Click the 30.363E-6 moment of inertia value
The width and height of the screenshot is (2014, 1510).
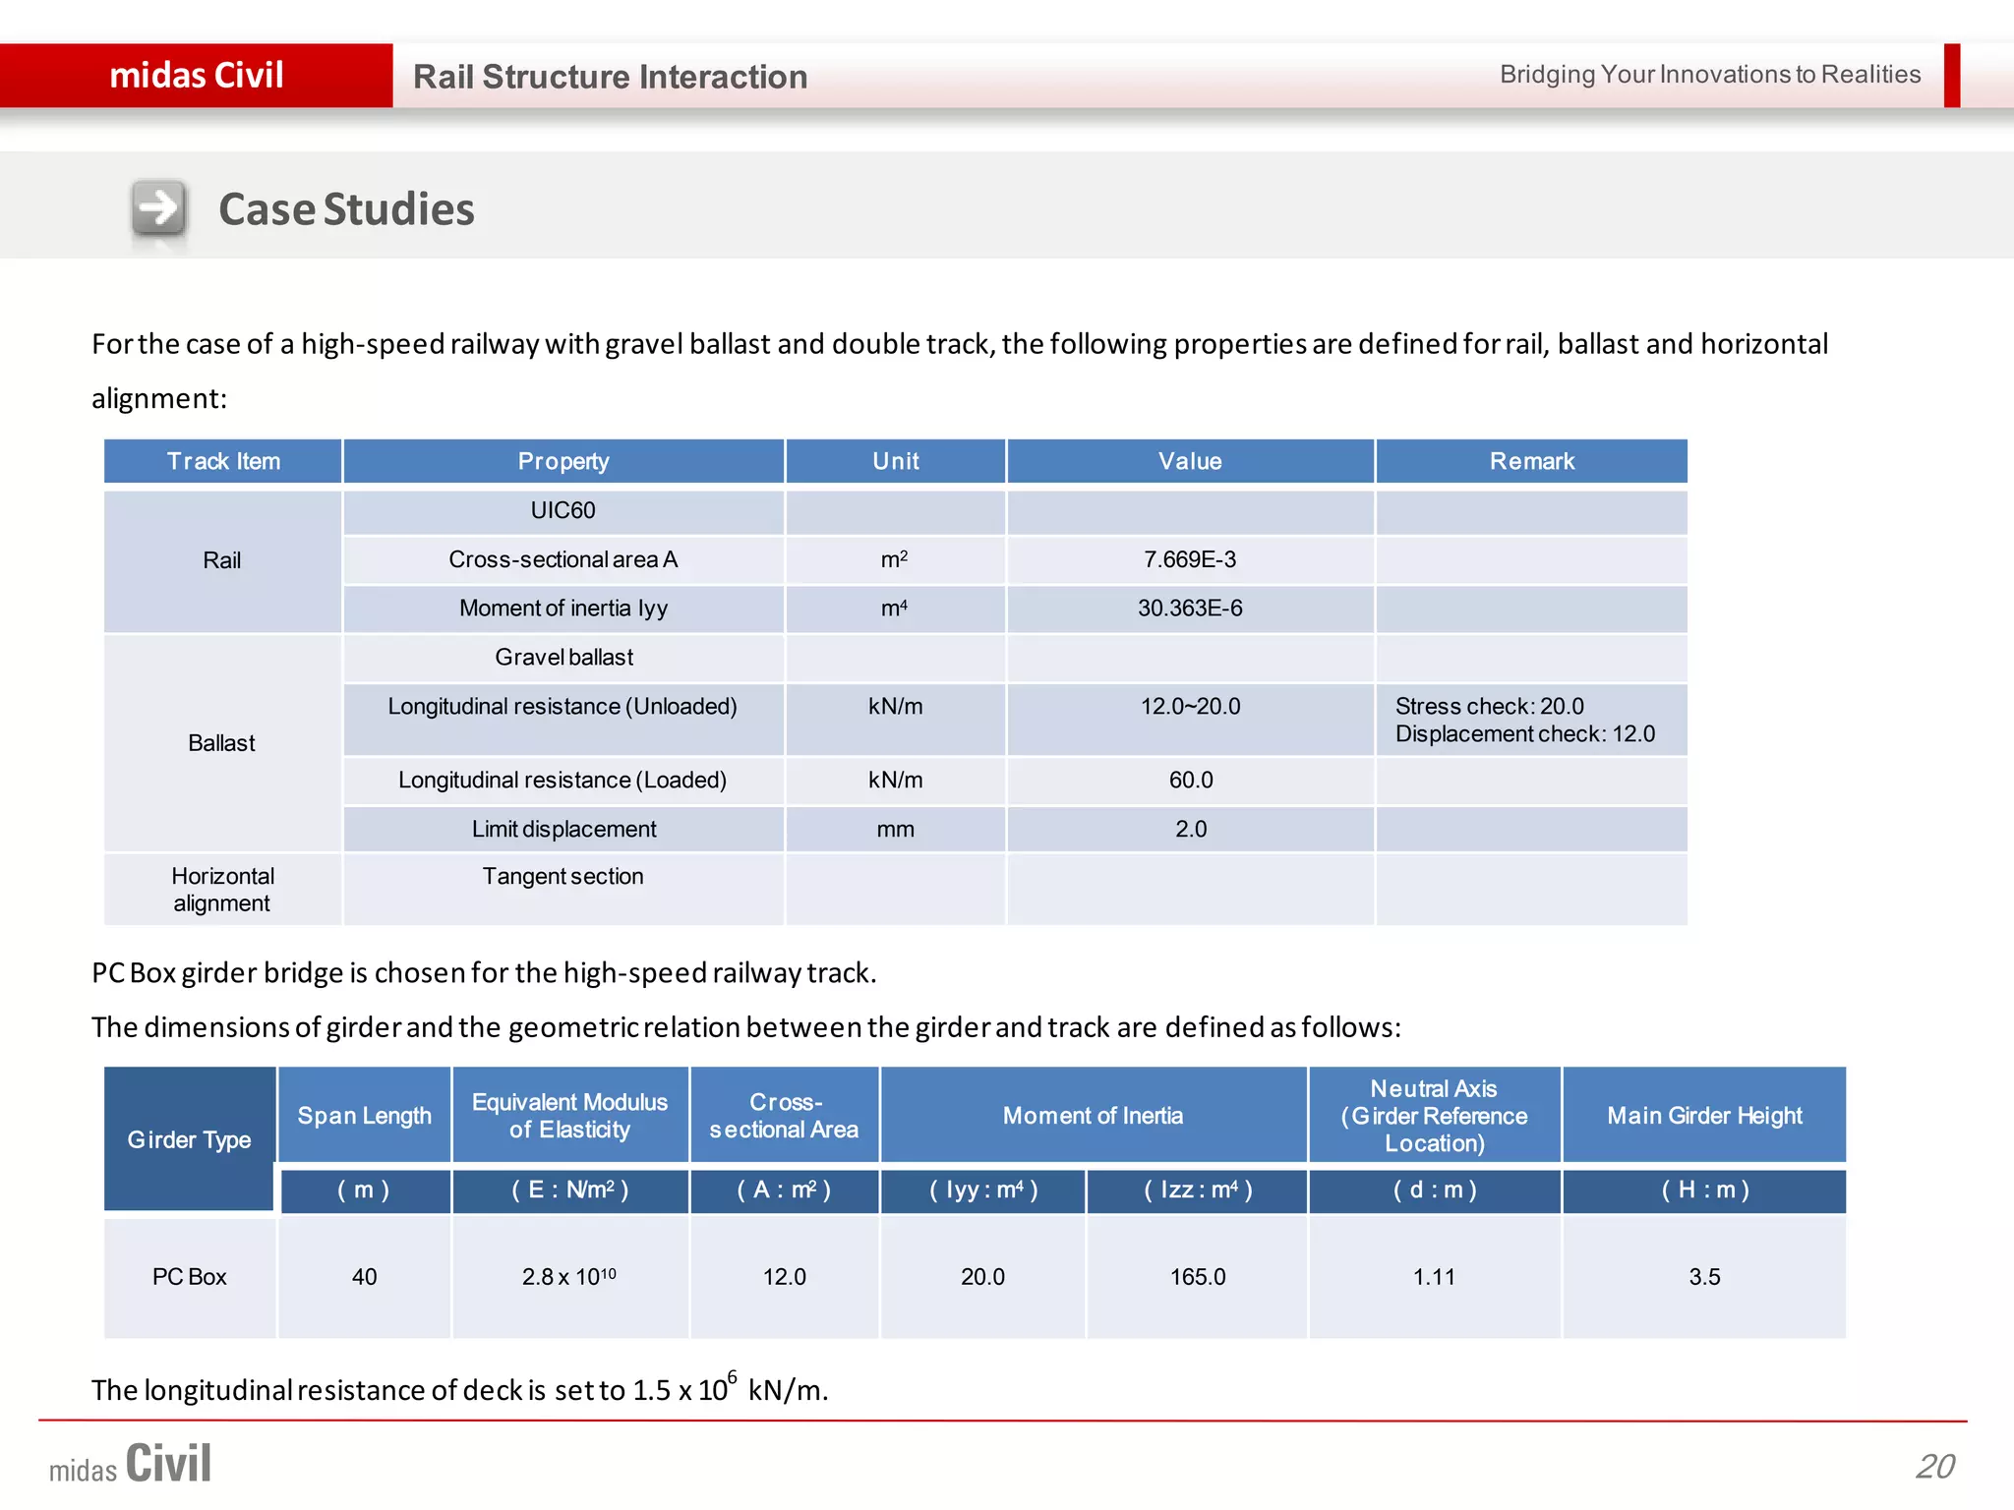pyautogui.click(x=1190, y=609)
